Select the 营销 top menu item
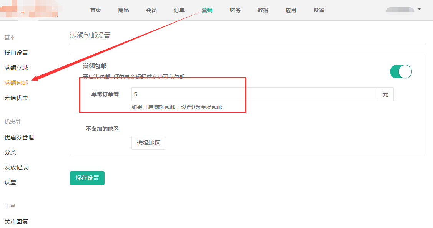 click(x=207, y=10)
